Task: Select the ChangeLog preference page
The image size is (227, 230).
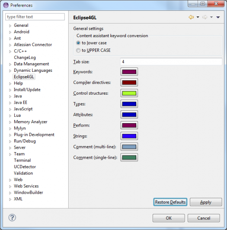Action: tap(25, 57)
